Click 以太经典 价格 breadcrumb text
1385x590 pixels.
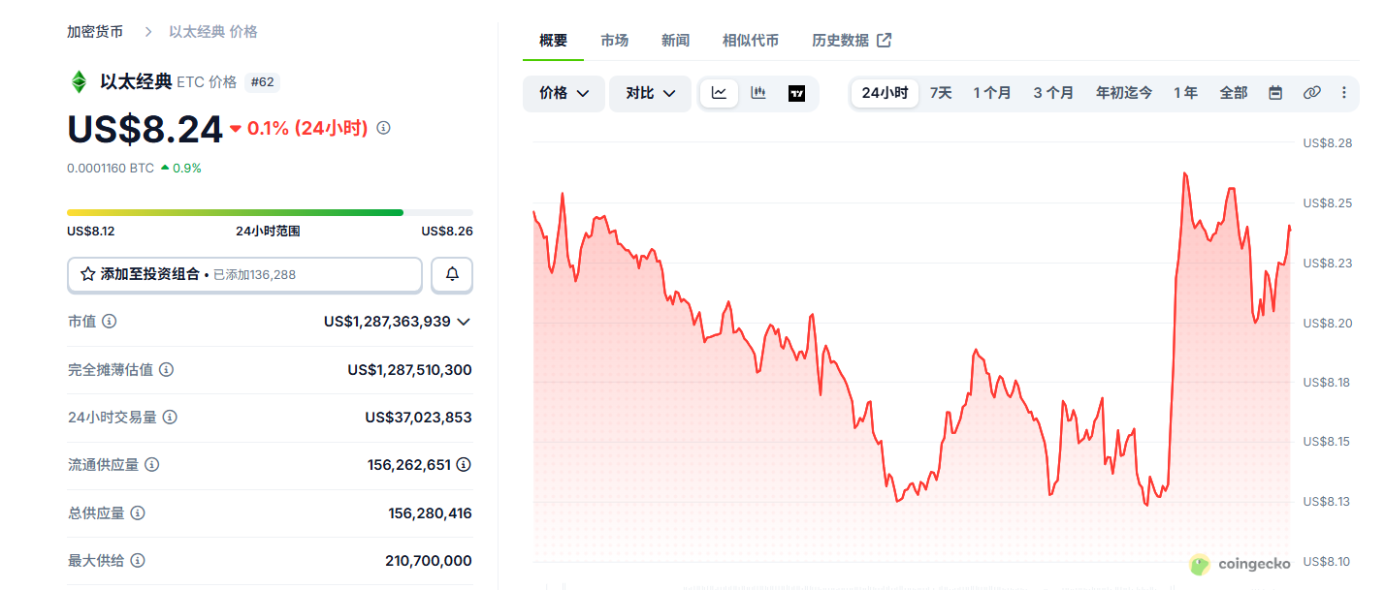(x=213, y=31)
